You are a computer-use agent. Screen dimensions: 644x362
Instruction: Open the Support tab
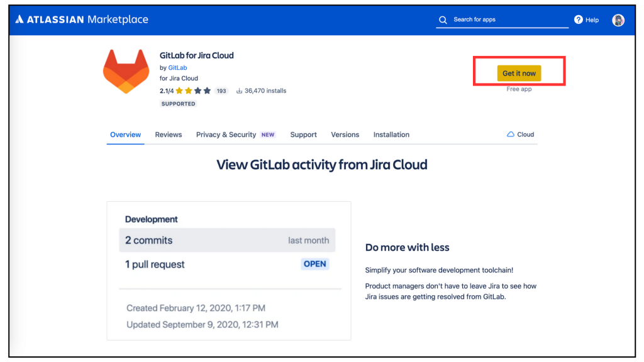click(304, 134)
